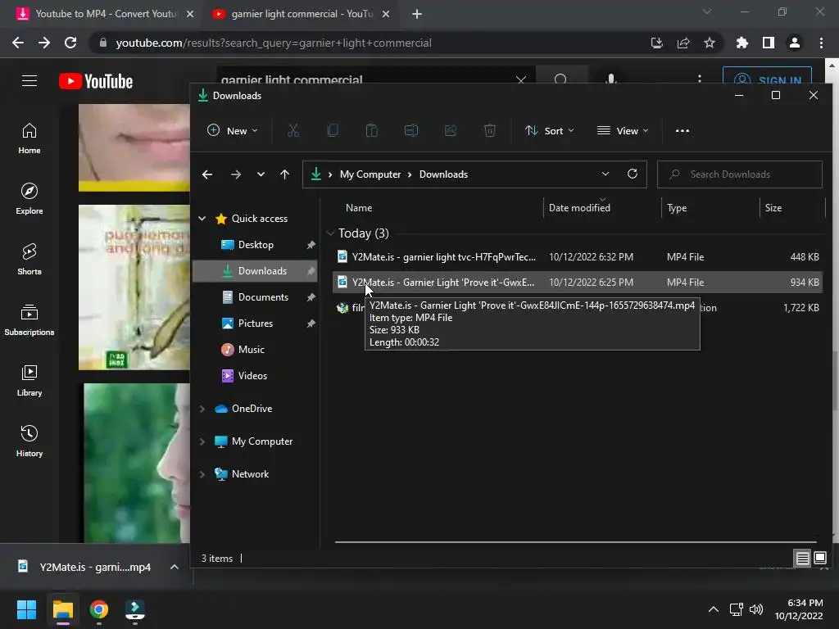Collapse the Quick access tree node
Screen dimensions: 839x629
pyautogui.click(x=202, y=218)
